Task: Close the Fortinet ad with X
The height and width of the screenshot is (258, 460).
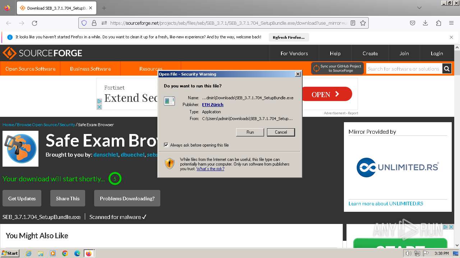Action: coord(100,107)
